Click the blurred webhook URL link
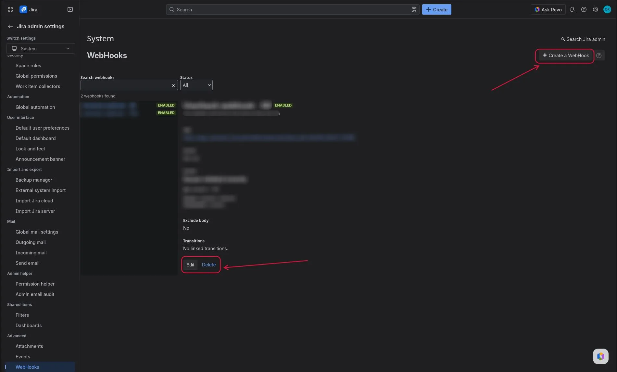Screen dimensions: 617x372 tap(269, 137)
